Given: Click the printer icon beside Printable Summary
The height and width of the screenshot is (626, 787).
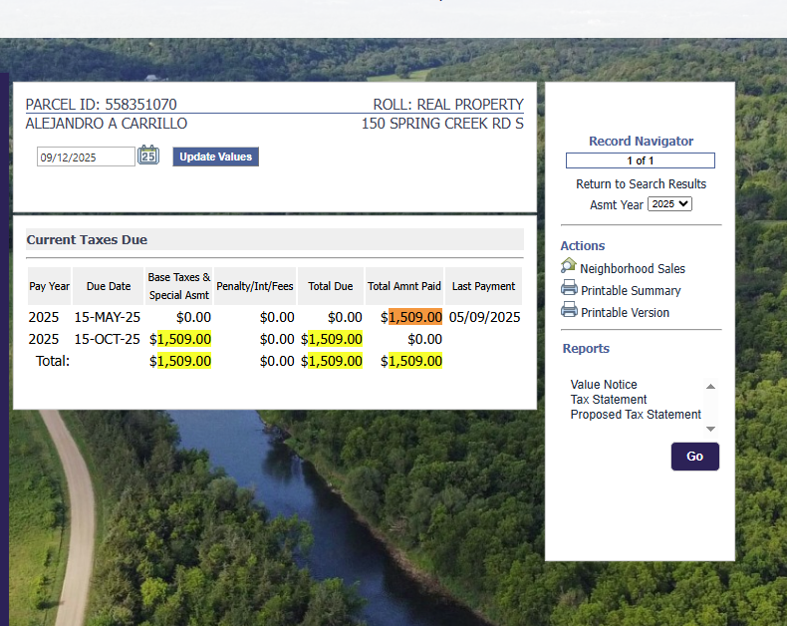Looking at the screenshot, I should [x=569, y=288].
